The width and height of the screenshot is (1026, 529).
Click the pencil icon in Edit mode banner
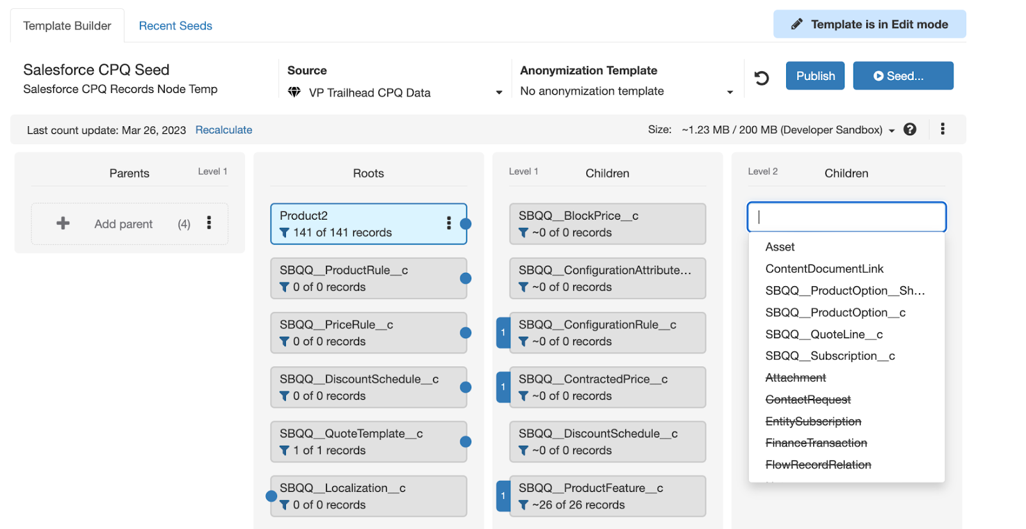pos(796,24)
